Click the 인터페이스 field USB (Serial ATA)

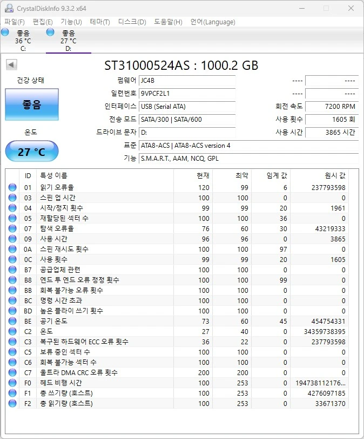point(187,107)
